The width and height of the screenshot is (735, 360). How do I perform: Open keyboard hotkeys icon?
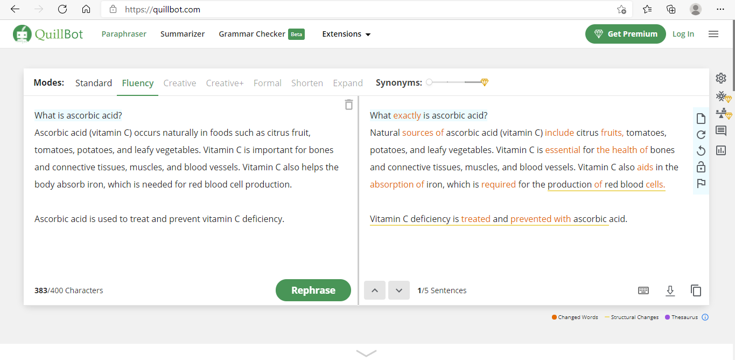coord(643,290)
